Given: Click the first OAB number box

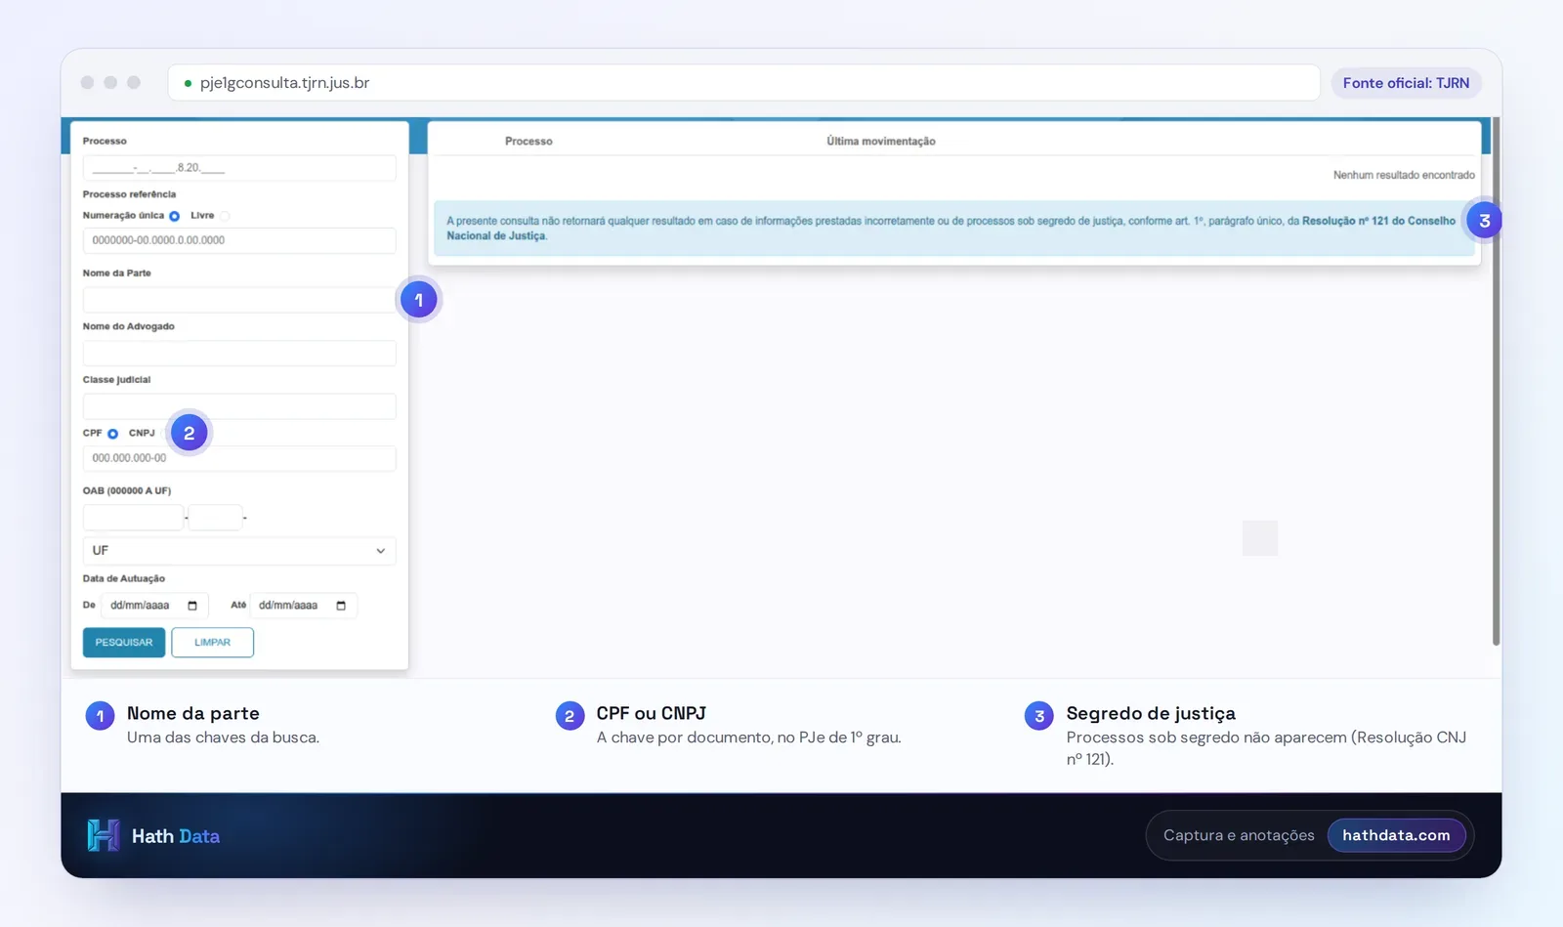Looking at the screenshot, I should [133, 518].
